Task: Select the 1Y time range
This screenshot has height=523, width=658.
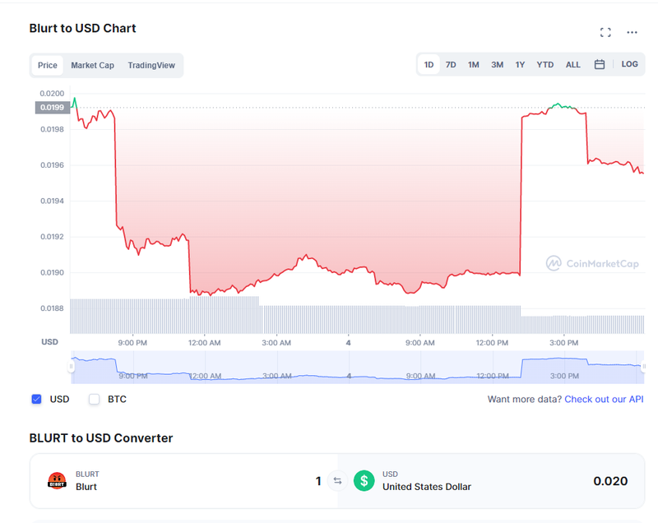Action: tap(520, 65)
